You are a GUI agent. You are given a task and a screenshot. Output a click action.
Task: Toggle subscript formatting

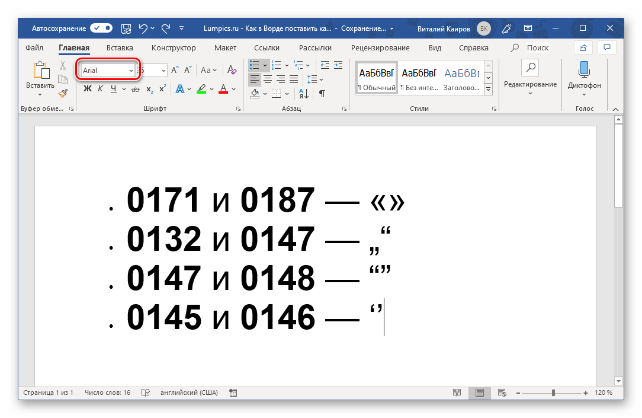[x=150, y=89]
